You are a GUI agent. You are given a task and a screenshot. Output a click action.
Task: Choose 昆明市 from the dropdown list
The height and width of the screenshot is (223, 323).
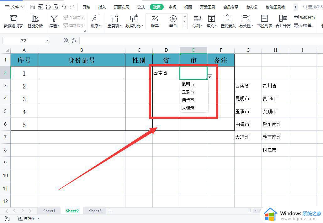(x=194, y=84)
